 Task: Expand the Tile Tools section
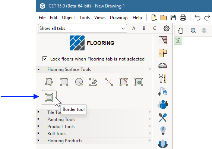click(x=38, y=112)
